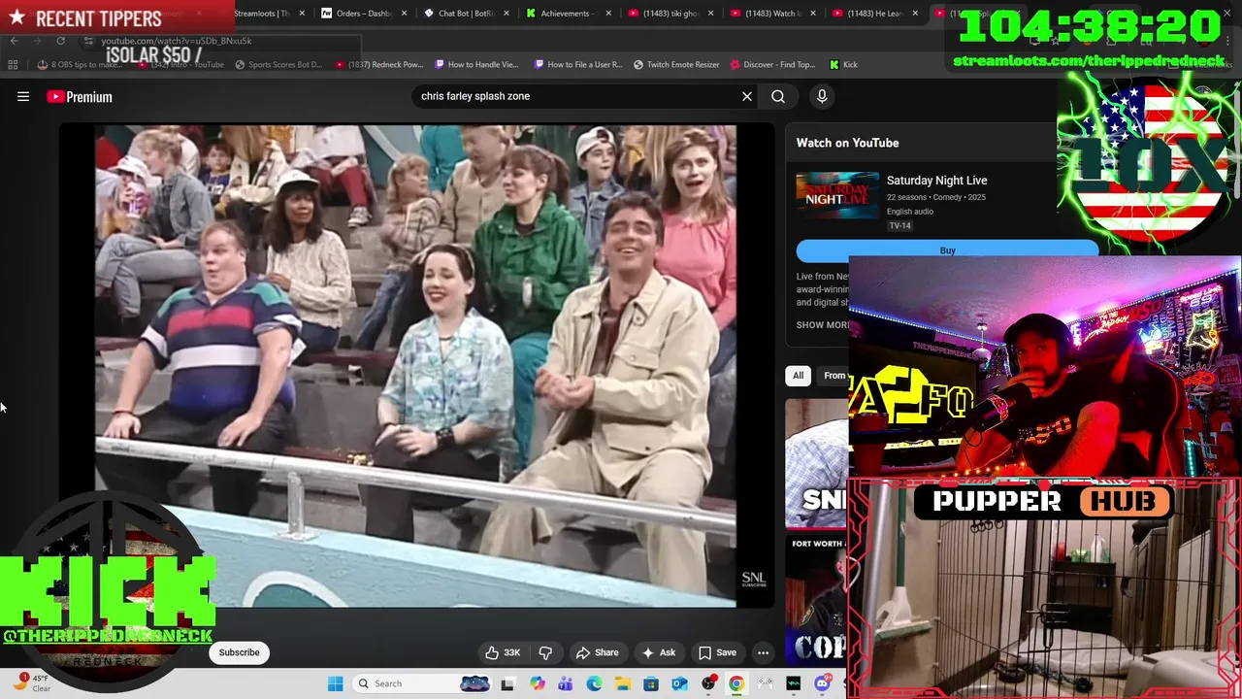The height and width of the screenshot is (699, 1242).
Task: Open the Windows Start menu
Action: point(335,683)
